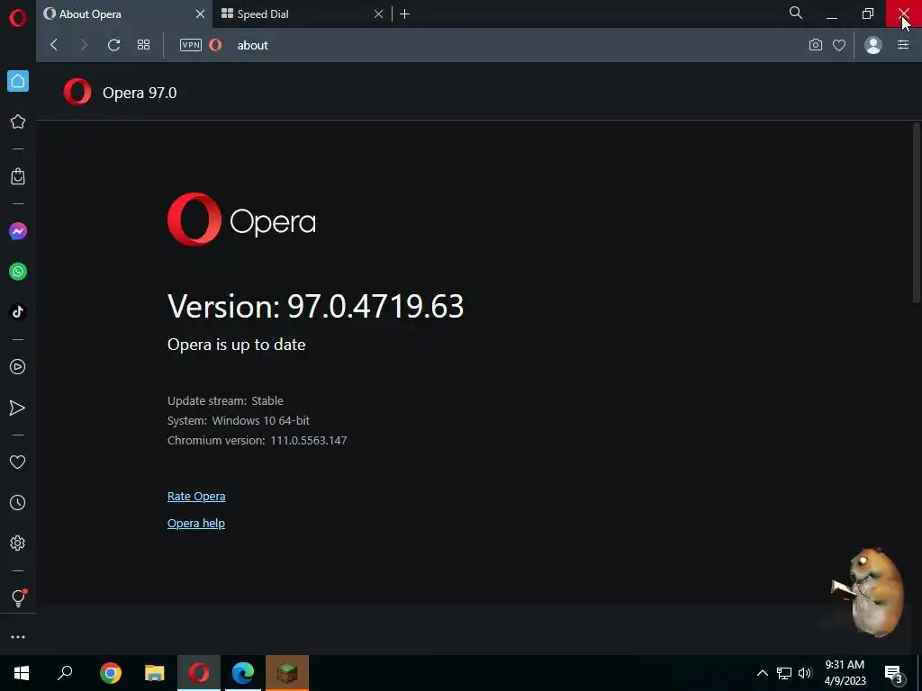Open Windows taskbar search
Image resolution: width=922 pixels, height=691 pixels.
pos(65,673)
